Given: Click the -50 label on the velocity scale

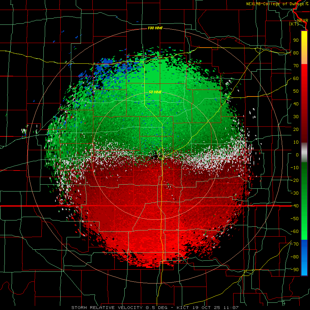Looking at the screenshot, I should [x=294, y=219].
